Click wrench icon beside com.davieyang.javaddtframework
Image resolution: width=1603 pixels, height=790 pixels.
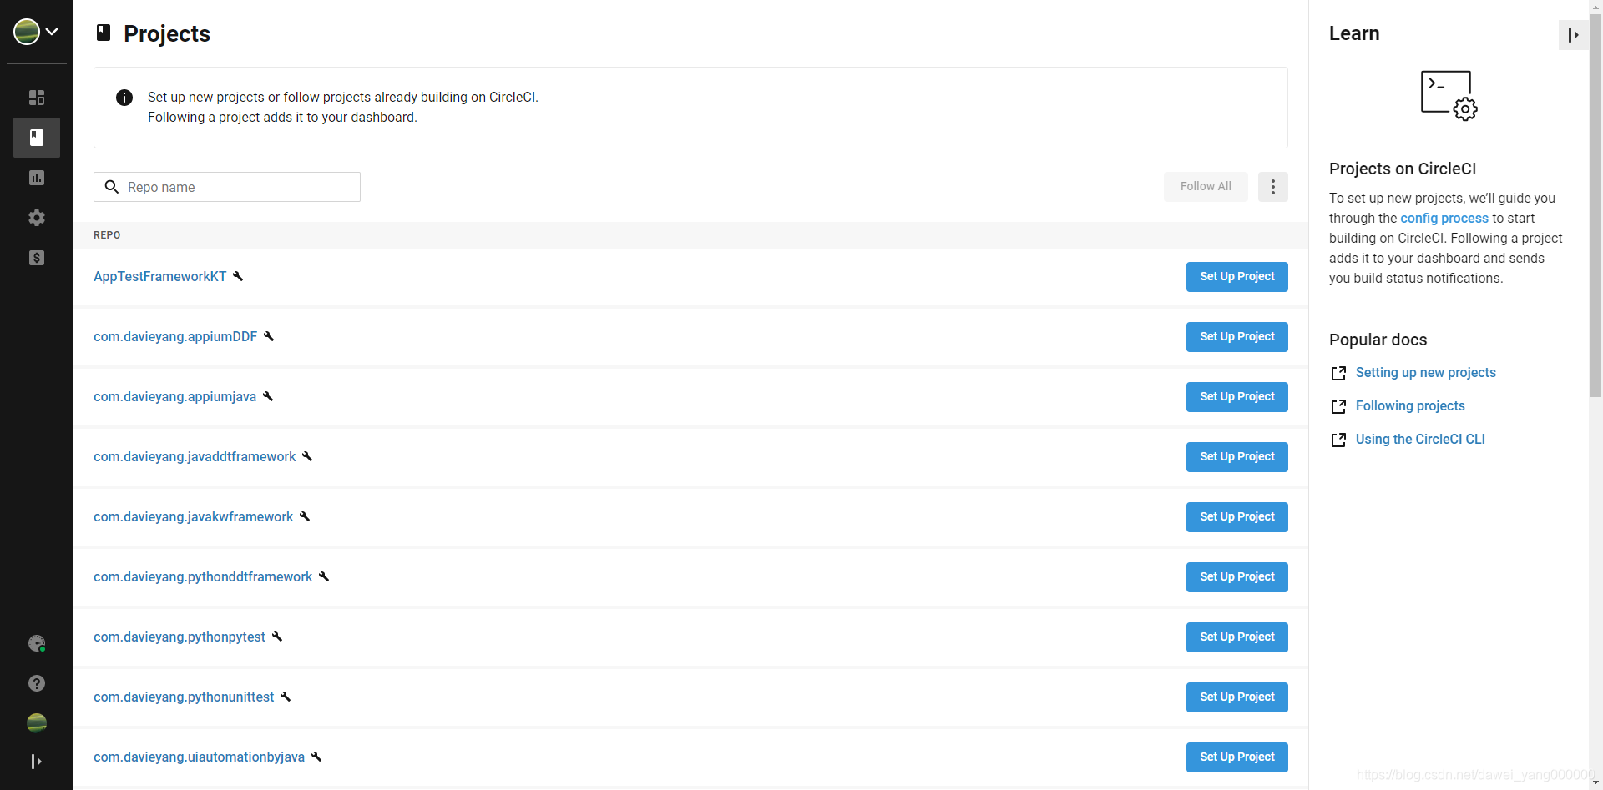(307, 456)
